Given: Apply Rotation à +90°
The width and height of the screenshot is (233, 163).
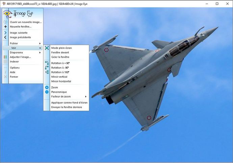Looking at the screenshot, I should click(60, 63).
